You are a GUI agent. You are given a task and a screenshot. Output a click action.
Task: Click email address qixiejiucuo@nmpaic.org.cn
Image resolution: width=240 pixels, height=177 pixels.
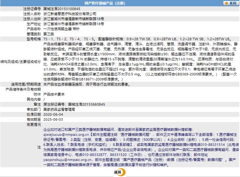point(66,135)
